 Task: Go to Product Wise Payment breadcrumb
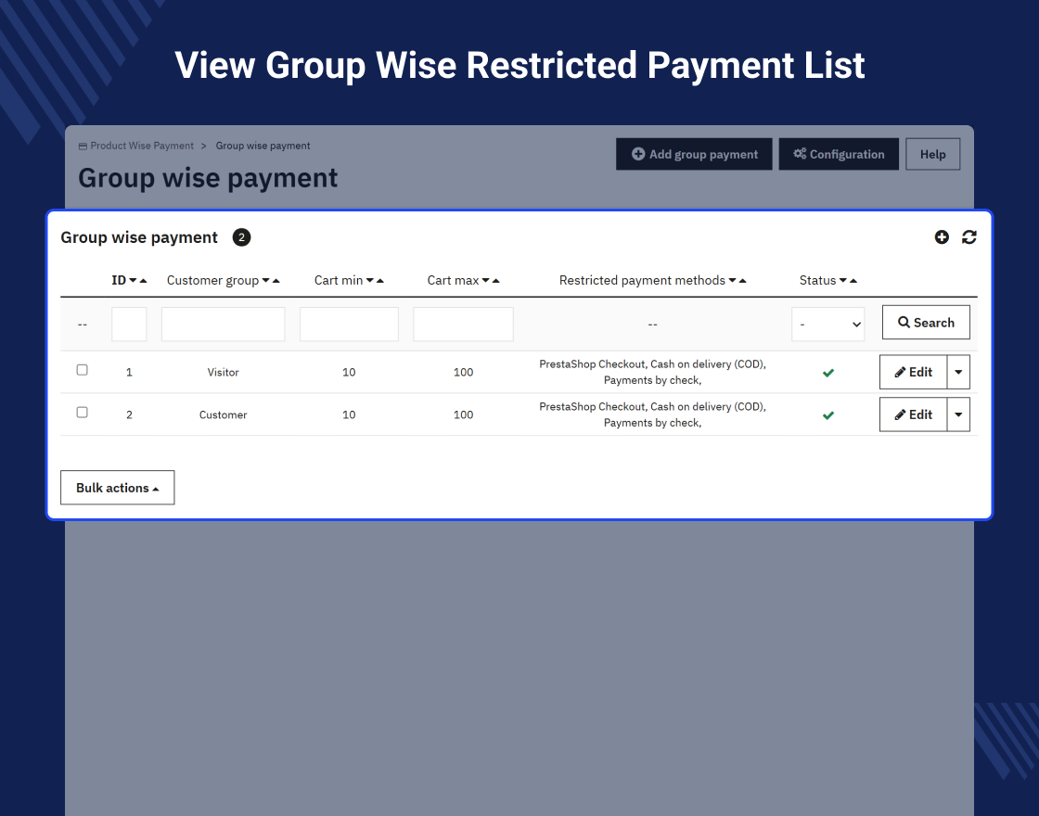(x=142, y=146)
